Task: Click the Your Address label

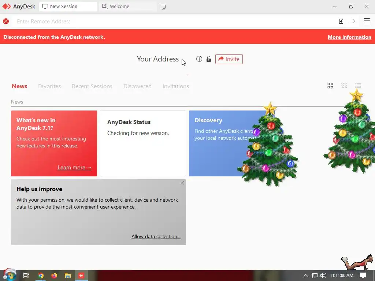Action: tap(157, 59)
